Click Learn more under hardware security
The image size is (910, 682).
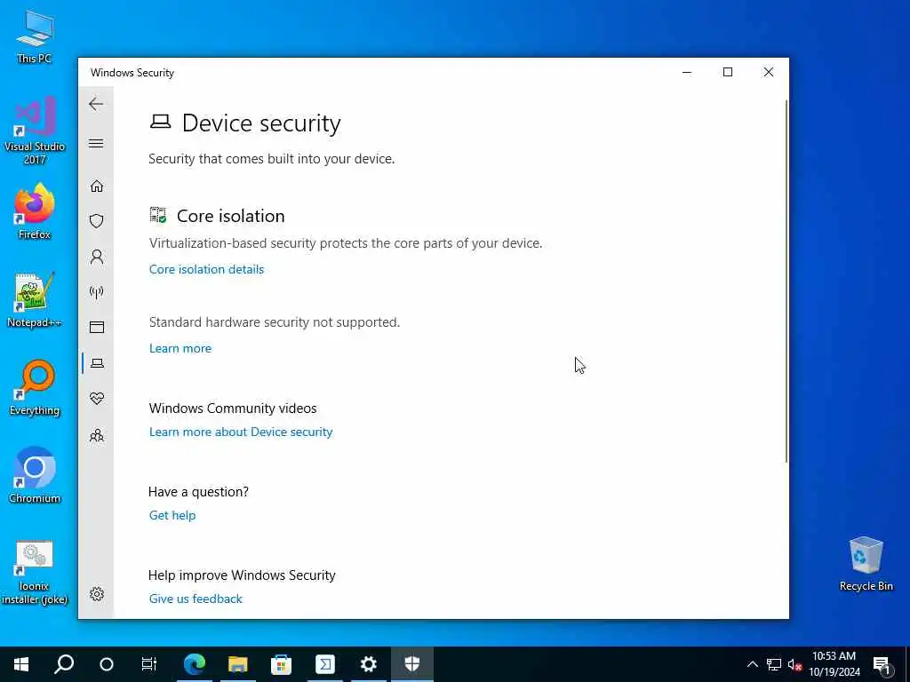[x=180, y=348]
